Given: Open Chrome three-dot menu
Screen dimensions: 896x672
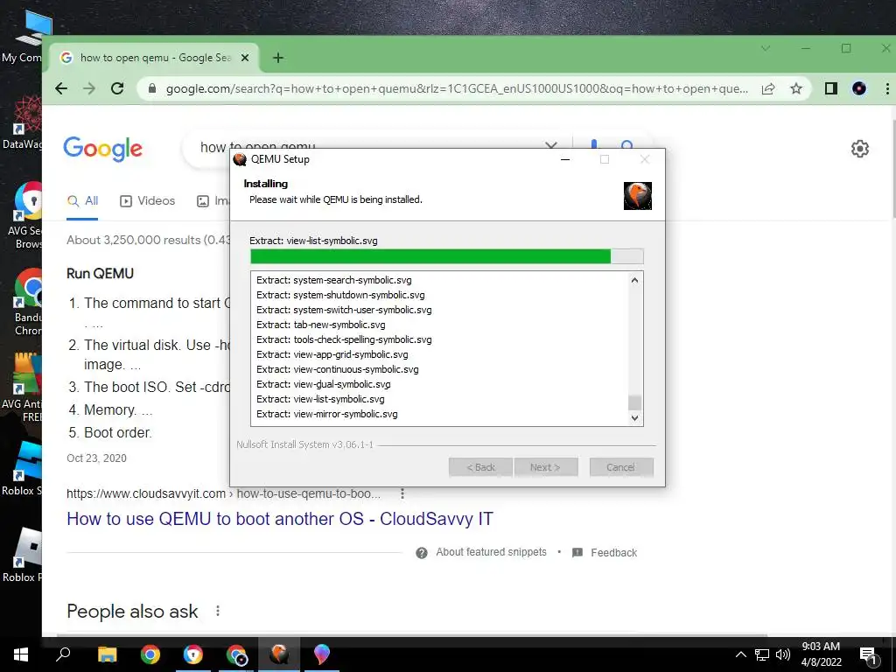Looking at the screenshot, I should pyautogui.click(x=887, y=88).
